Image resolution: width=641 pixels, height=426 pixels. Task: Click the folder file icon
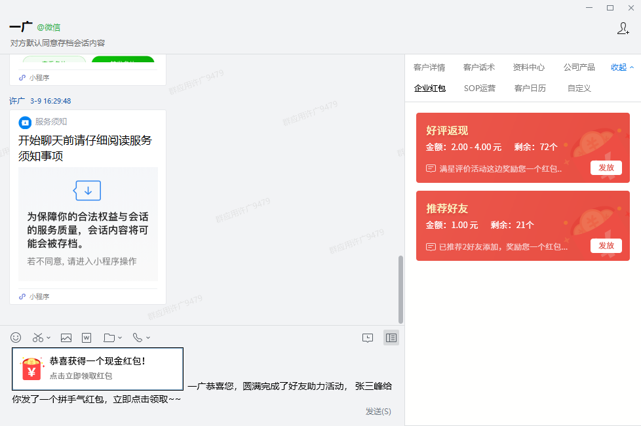[109, 338]
